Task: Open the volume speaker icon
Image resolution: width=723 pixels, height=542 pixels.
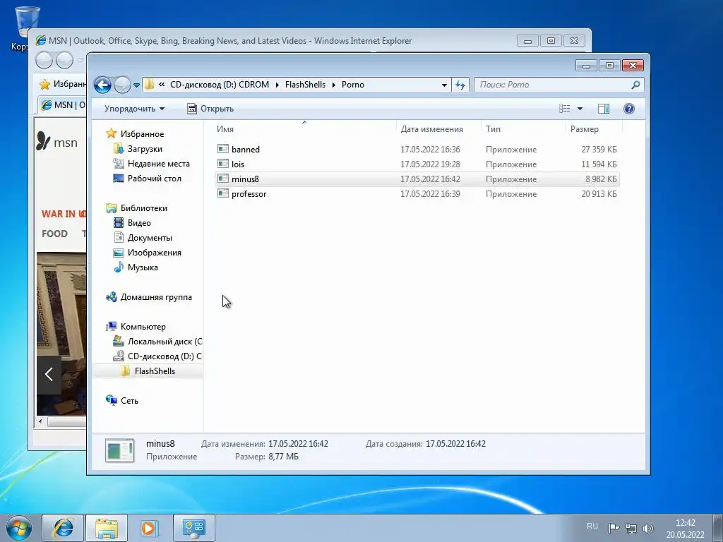Action: click(647, 529)
